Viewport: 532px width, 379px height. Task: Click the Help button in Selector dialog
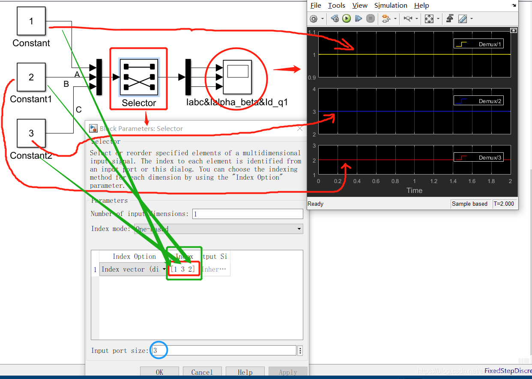(x=245, y=372)
